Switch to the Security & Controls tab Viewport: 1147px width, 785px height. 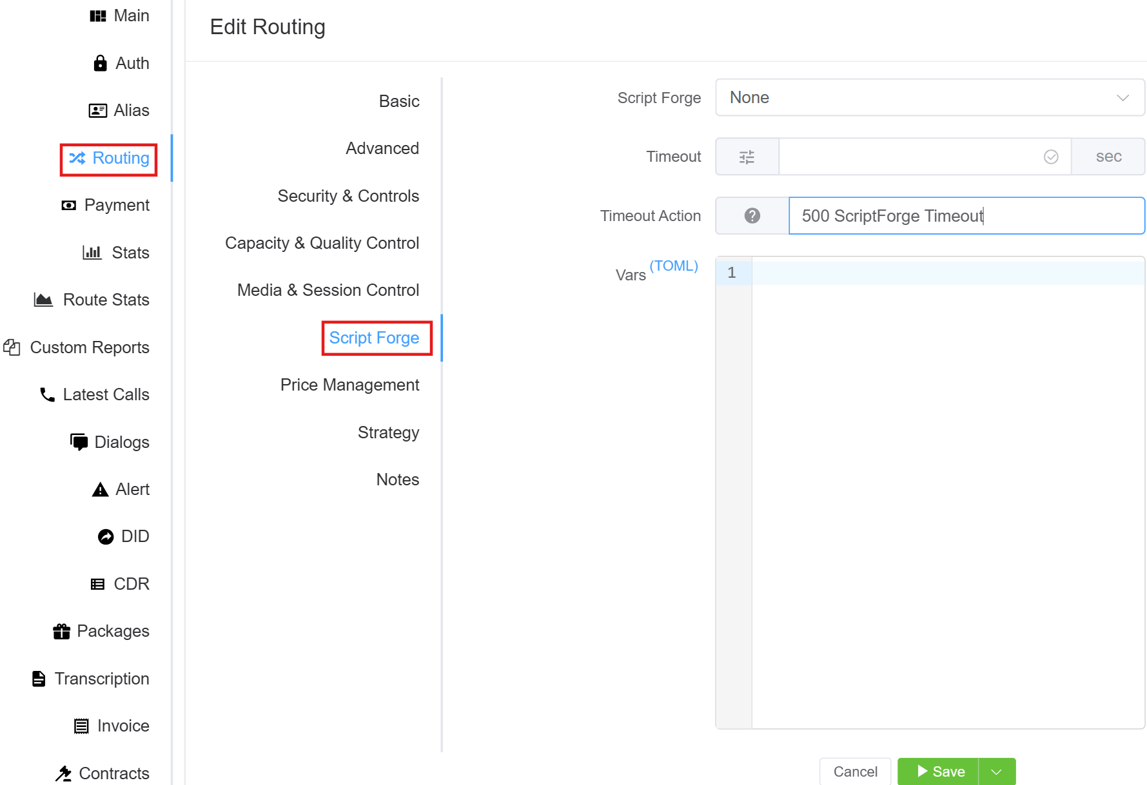pyautogui.click(x=348, y=196)
